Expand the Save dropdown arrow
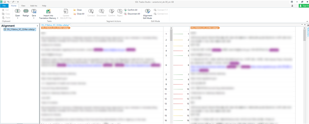Image resolution: width=309 pixels, height=124 pixels. pos(34,18)
